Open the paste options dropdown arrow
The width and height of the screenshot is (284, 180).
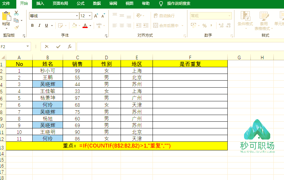tap(6, 28)
